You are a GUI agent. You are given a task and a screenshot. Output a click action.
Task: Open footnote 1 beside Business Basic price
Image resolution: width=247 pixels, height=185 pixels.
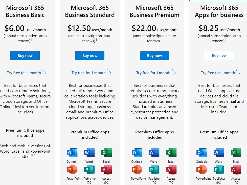(32, 40)
